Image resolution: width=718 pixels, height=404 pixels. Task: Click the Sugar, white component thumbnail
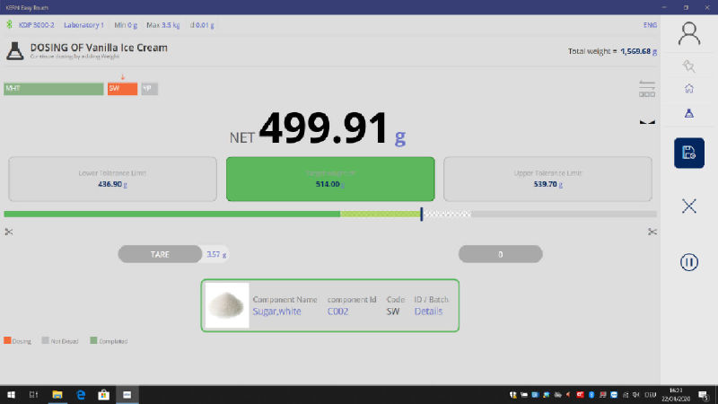(x=227, y=305)
